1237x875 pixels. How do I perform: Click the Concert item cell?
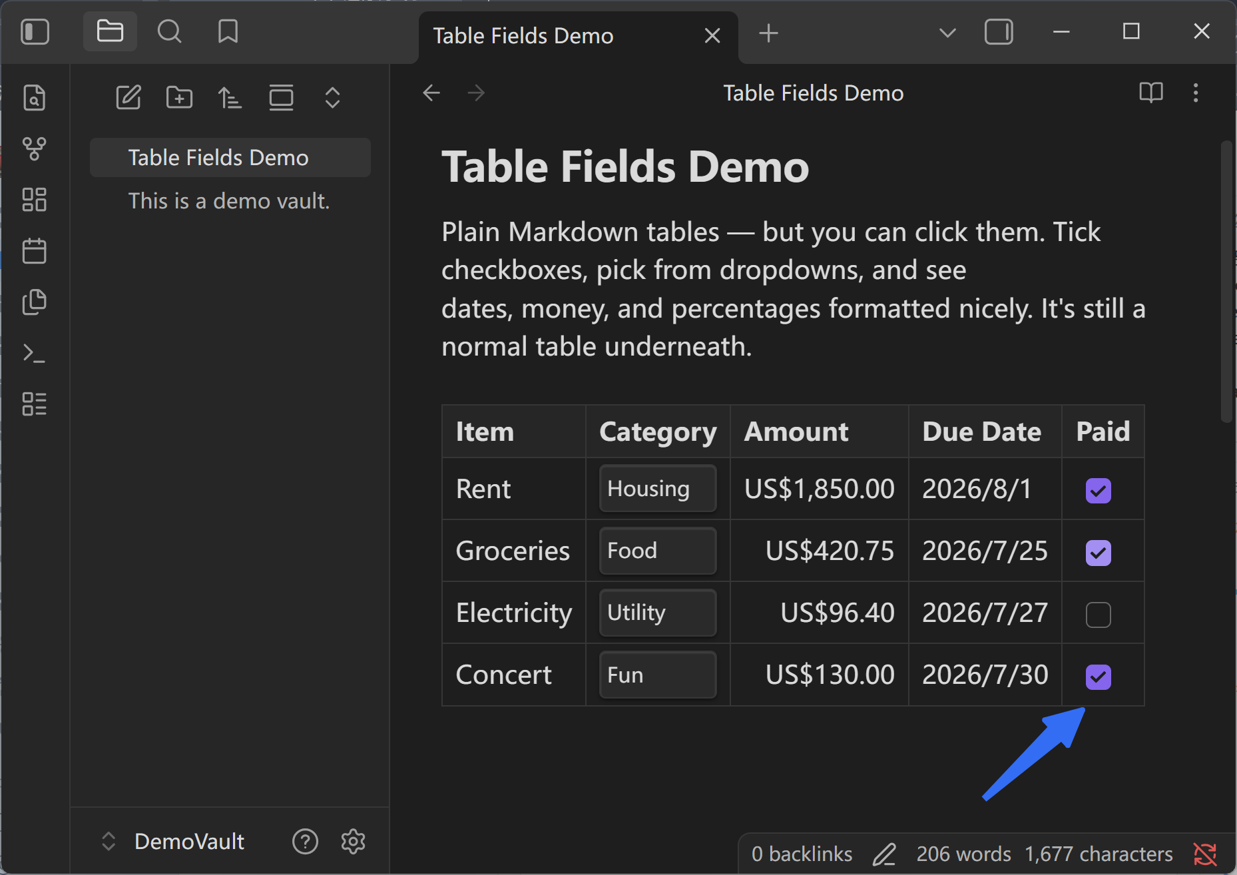[514, 675]
